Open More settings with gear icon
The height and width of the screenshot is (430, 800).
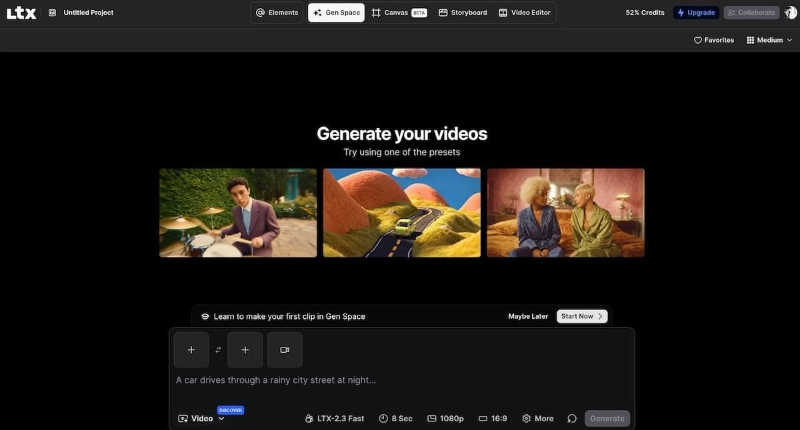pos(538,418)
